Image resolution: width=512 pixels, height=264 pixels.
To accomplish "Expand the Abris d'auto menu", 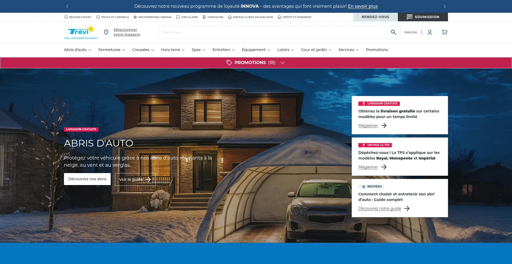I will [78, 50].
